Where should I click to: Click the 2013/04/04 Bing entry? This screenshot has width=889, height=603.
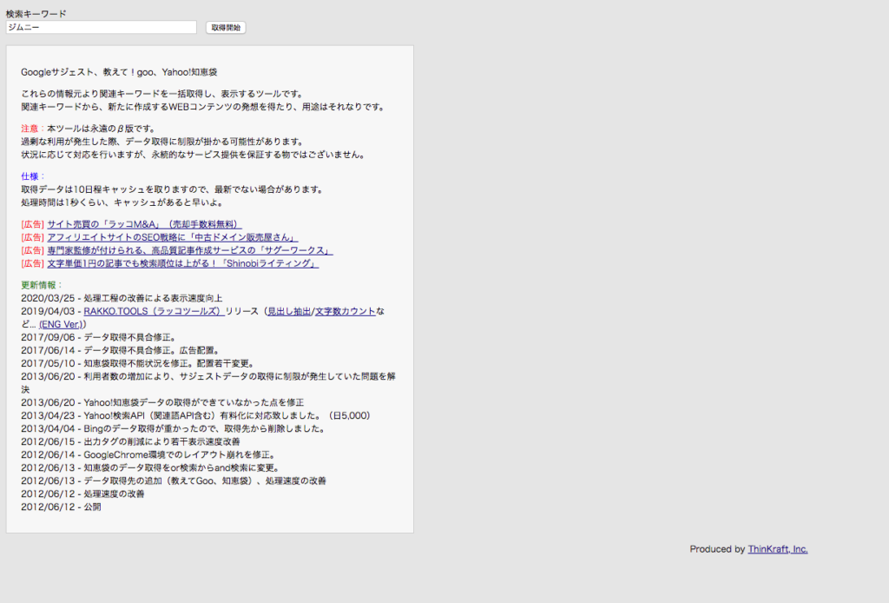[x=174, y=428]
